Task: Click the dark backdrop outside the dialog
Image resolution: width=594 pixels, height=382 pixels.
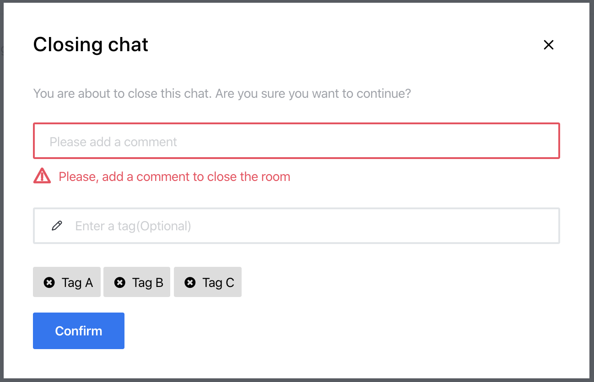Action: tap(592, 183)
